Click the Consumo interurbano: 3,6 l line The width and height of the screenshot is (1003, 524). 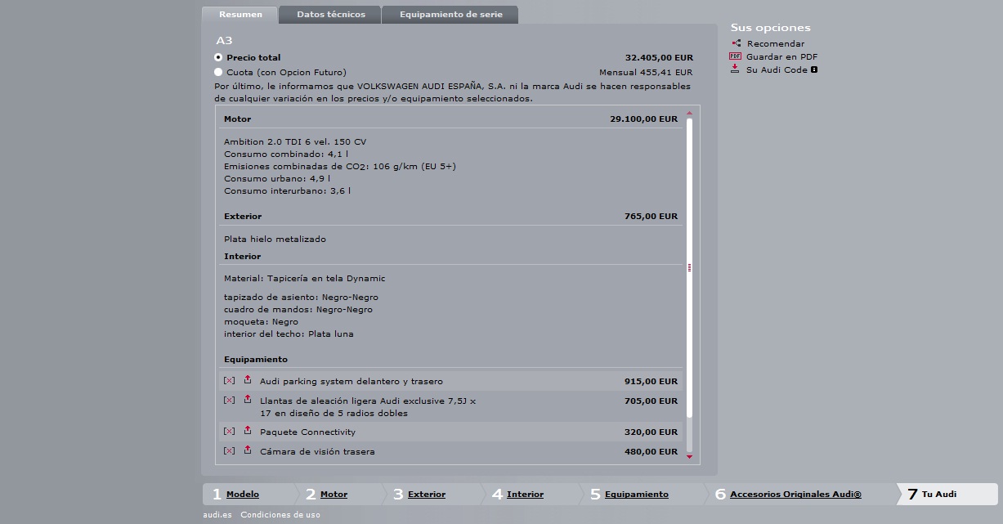coord(287,190)
